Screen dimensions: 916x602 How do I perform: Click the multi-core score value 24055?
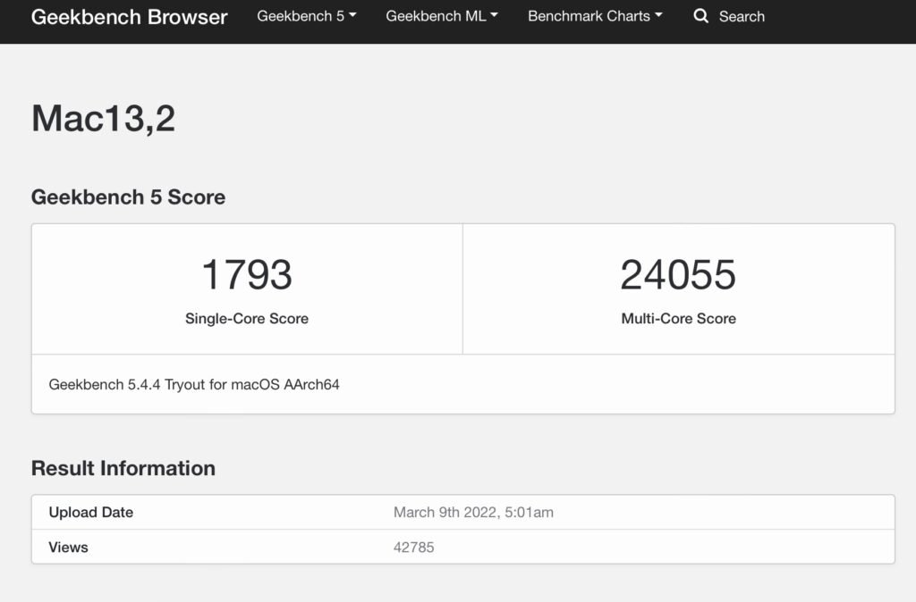(678, 274)
